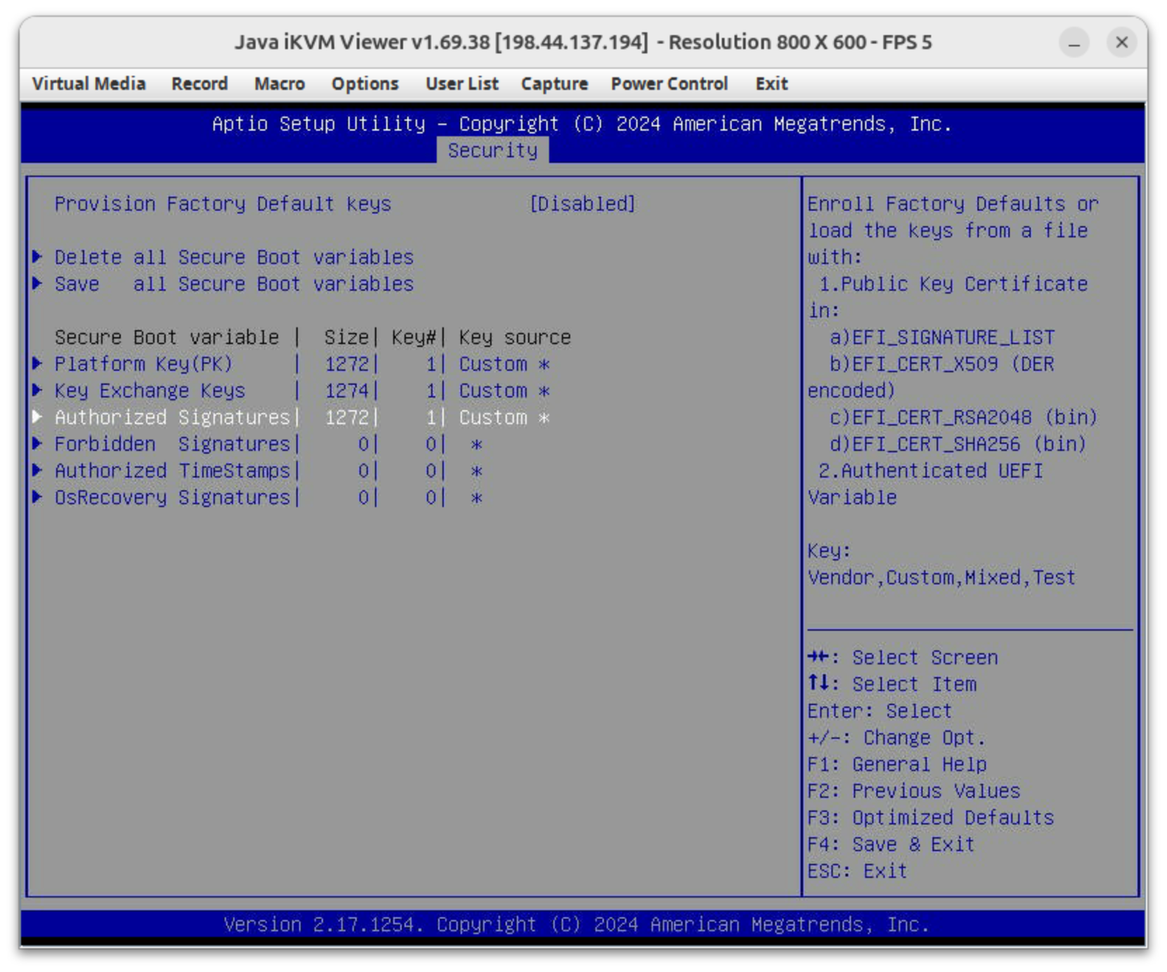Viewport: 1167px width, 972px height.
Task: Select the Security tab
Action: (x=492, y=150)
